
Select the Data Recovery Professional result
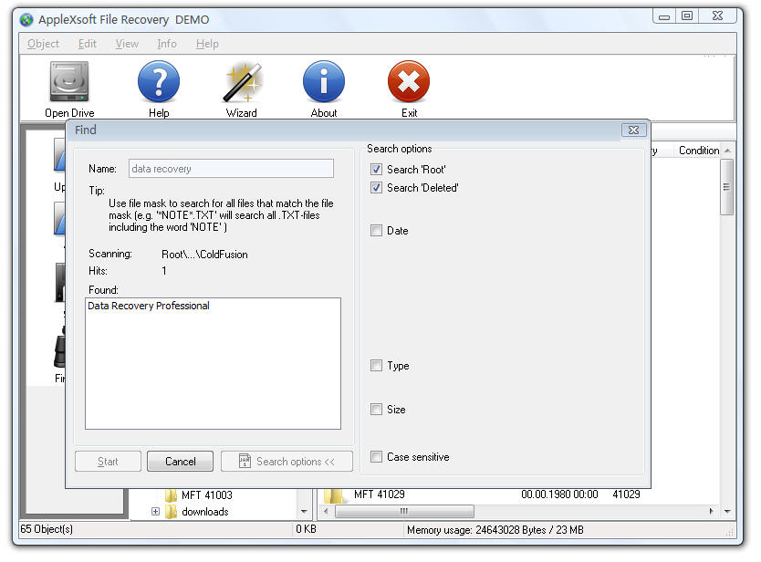pos(149,306)
